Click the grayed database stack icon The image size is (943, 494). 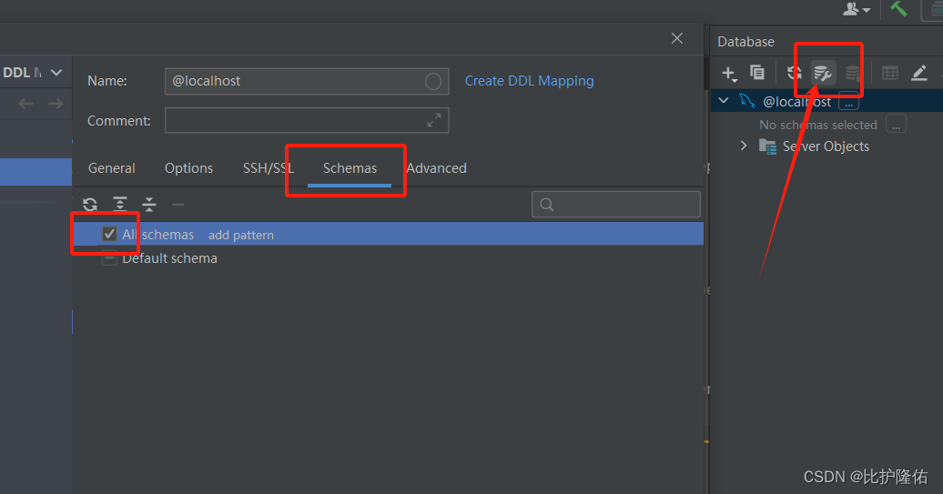pyautogui.click(x=852, y=74)
